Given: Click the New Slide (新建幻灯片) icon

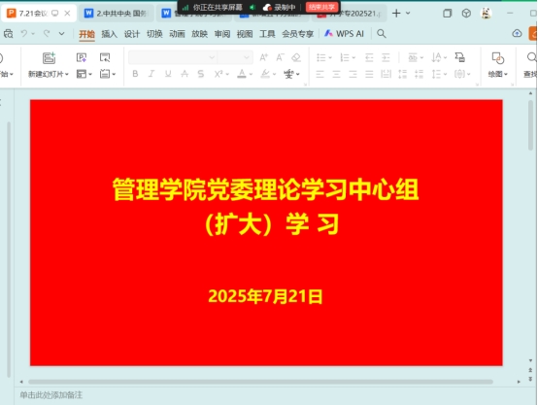Looking at the screenshot, I should pyautogui.click(x=50, y=58).
